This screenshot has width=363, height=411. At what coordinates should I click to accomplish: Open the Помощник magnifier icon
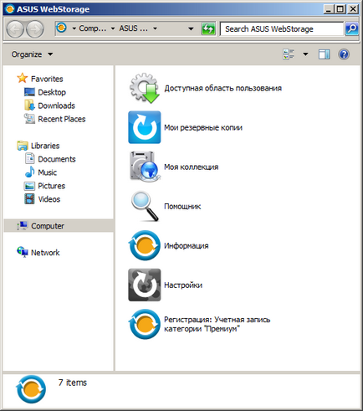tap(145, 206)
